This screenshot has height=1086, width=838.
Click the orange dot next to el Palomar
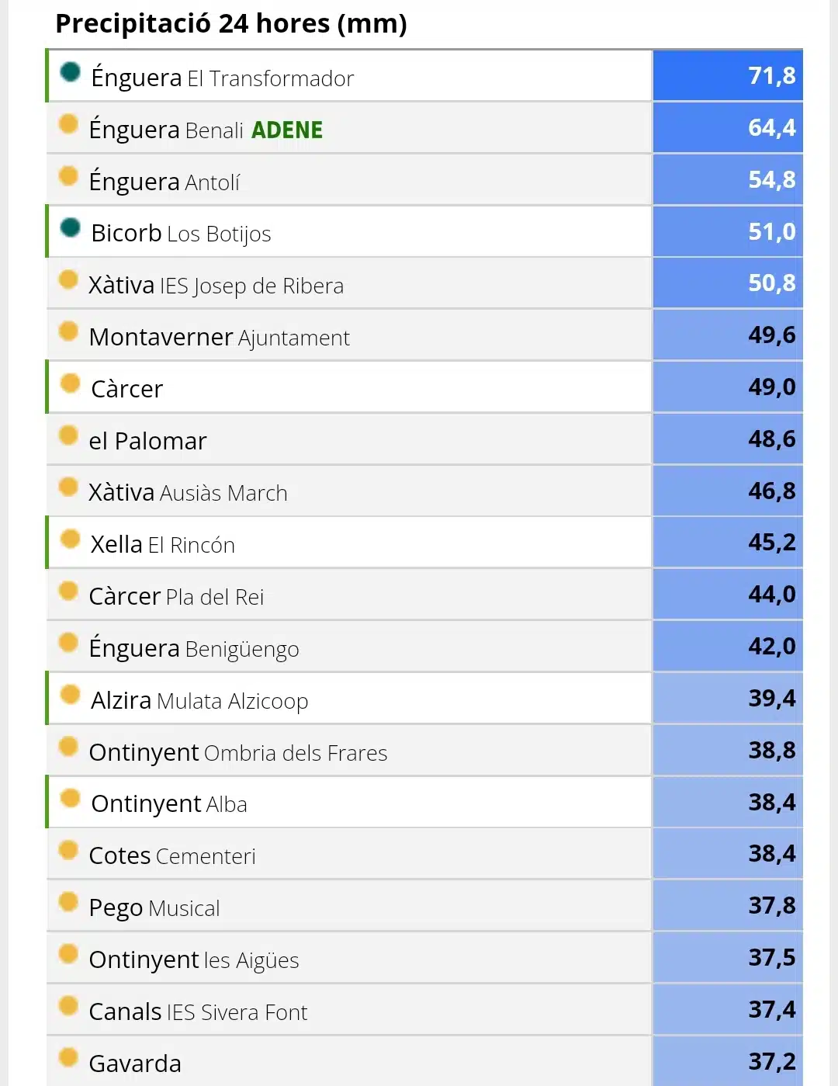pos(68,435)
